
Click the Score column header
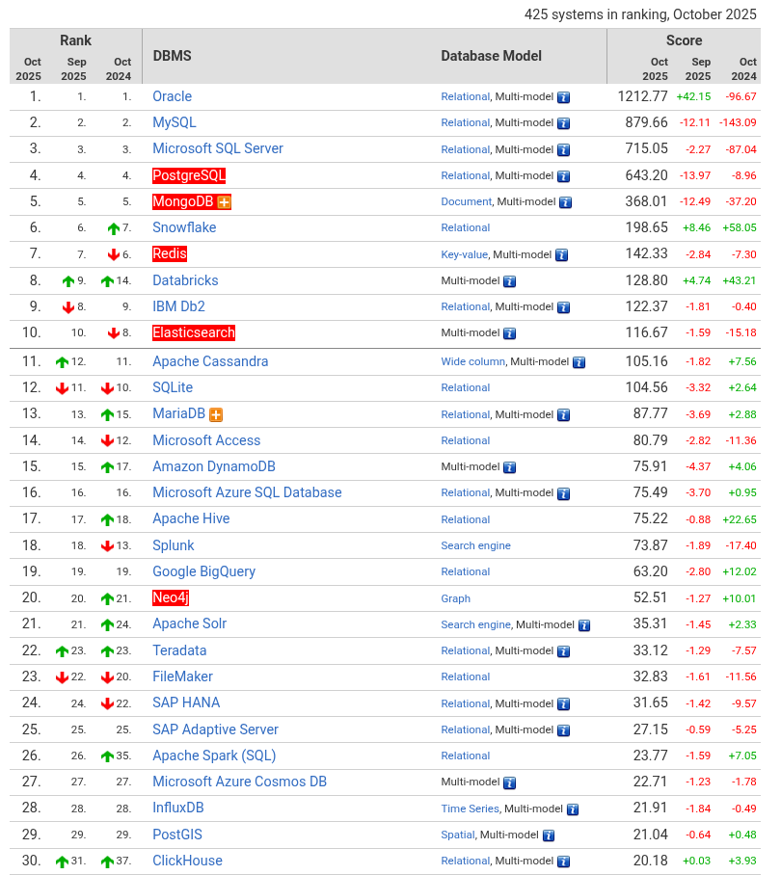click(x=685, y=40)
